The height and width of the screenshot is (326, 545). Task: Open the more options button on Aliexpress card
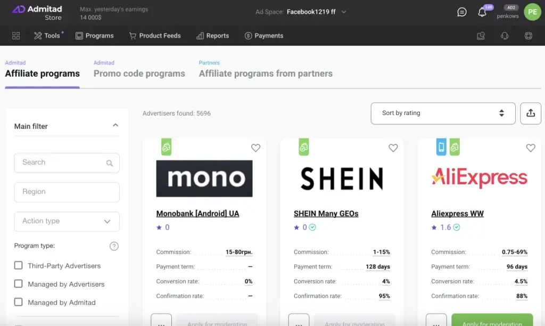(436, 320)
